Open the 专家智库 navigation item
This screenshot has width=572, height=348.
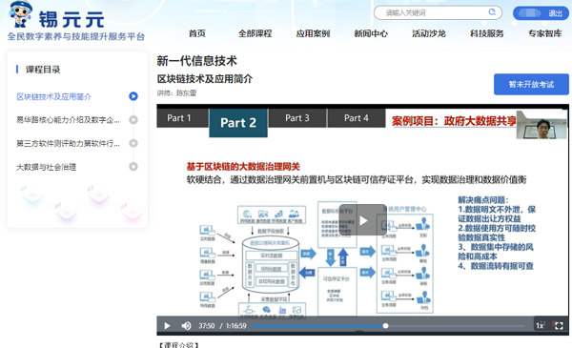(545, 33)
